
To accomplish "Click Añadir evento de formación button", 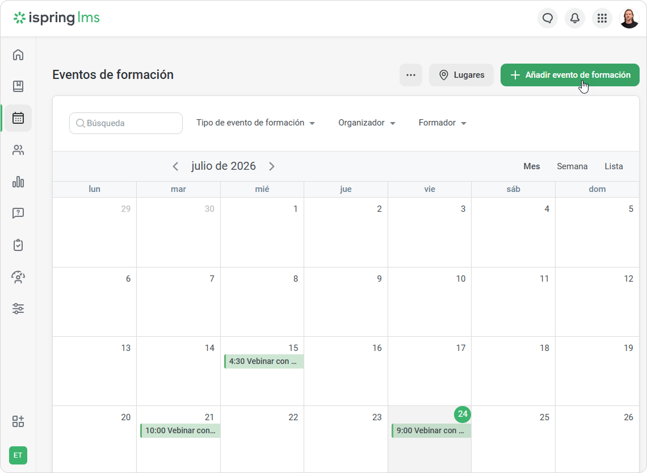I will [570, 75].
